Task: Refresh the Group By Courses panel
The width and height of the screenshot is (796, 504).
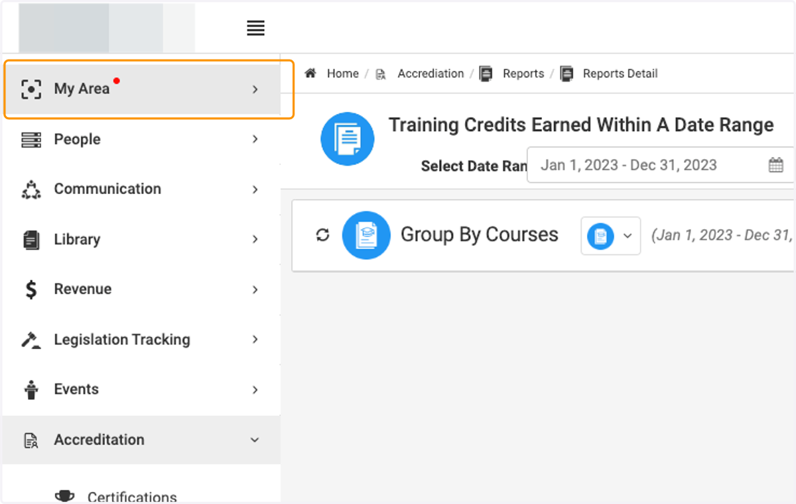Action: click(322, 235)
